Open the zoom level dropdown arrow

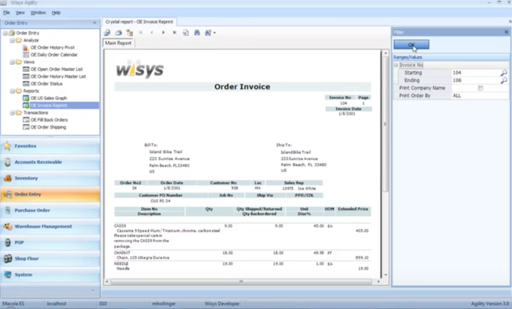[x=214, y=33]
